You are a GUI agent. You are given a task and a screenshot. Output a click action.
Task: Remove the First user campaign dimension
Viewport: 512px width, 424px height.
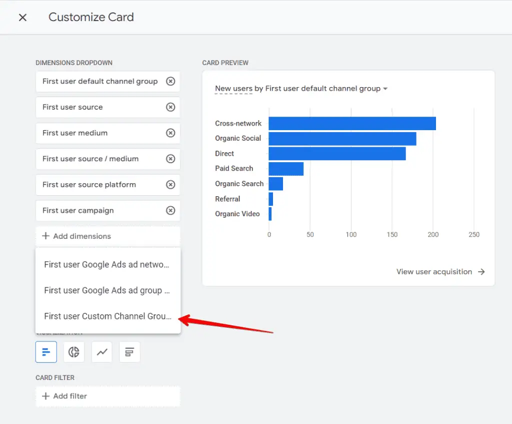(x=170, y=210)
